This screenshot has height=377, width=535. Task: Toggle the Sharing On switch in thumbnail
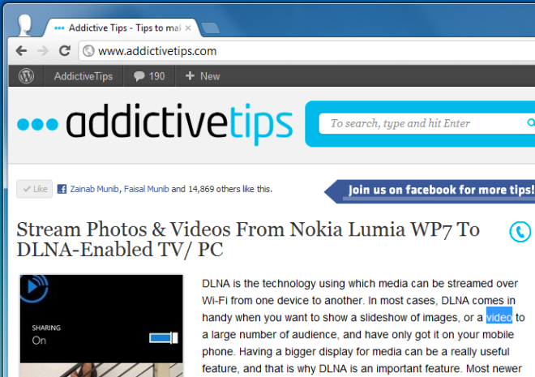(x=164, y=338)
